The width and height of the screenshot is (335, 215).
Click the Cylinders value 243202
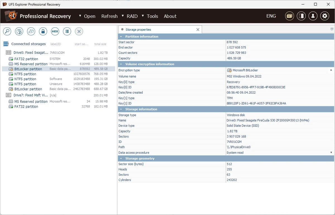pyautogui.click(x=232, y=180)
